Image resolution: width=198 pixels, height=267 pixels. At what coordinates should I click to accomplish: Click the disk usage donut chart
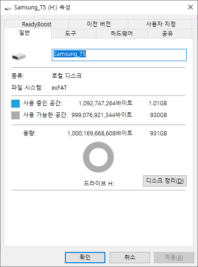click(x=98, y=157)
